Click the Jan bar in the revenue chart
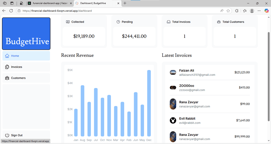Image resolution: width=271 pixels, height=144 pixels. (x=76, y=123)
